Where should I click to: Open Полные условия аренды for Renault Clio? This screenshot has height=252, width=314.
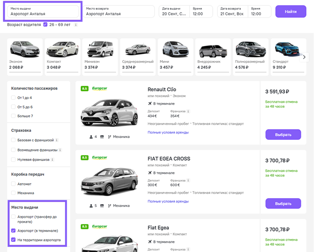click(168, 132)
